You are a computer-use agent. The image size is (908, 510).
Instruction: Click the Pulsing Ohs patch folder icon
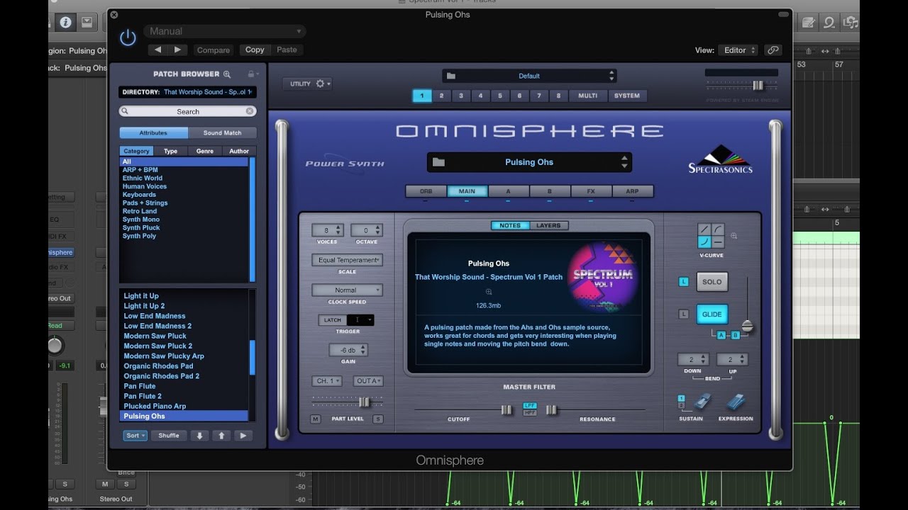tap(438, 162)
